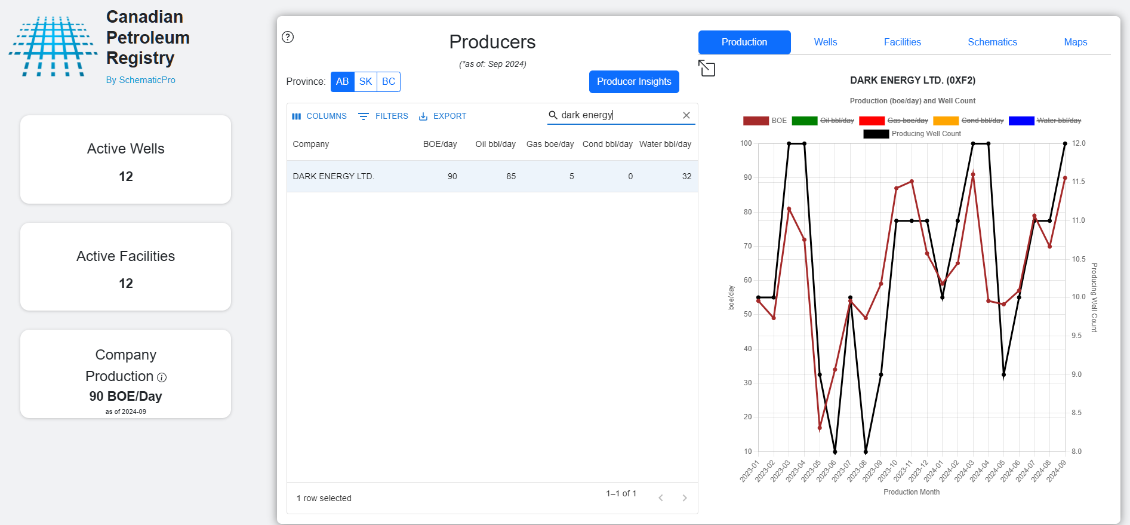
Task: Sort by Gas boe/day column header
Action: point(550,144)
